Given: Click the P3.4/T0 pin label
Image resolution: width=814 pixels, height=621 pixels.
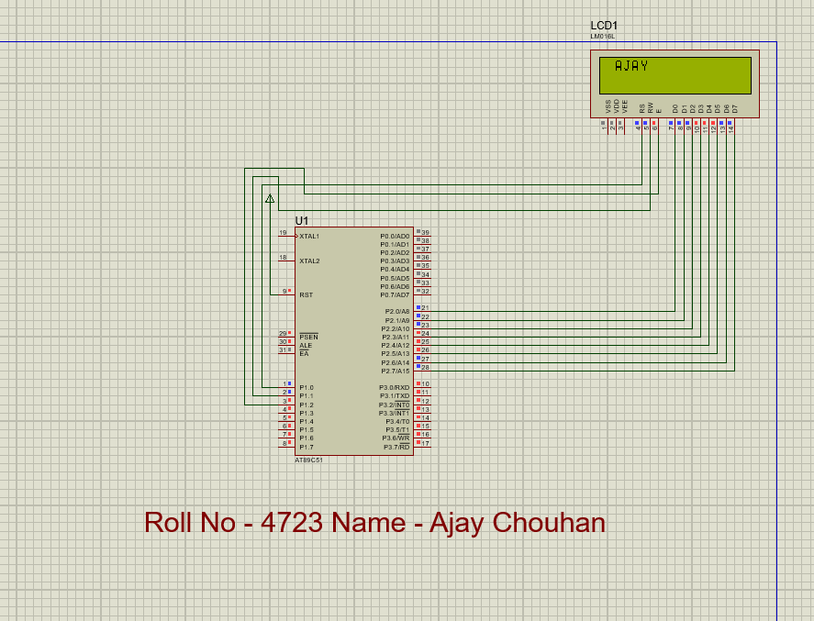Looking at the screenshot, I should click(397, 421).
